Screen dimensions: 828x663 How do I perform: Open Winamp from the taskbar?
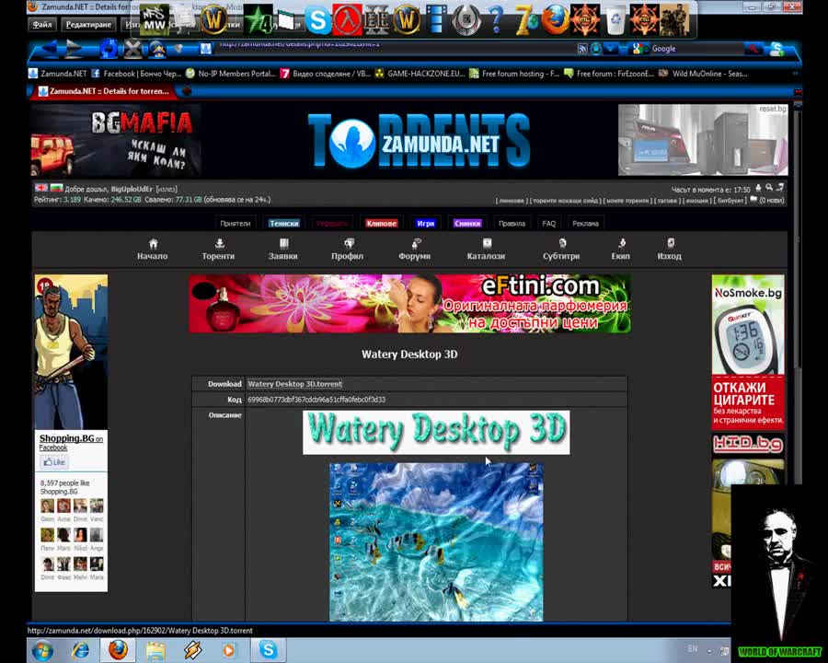coord(192,650)
